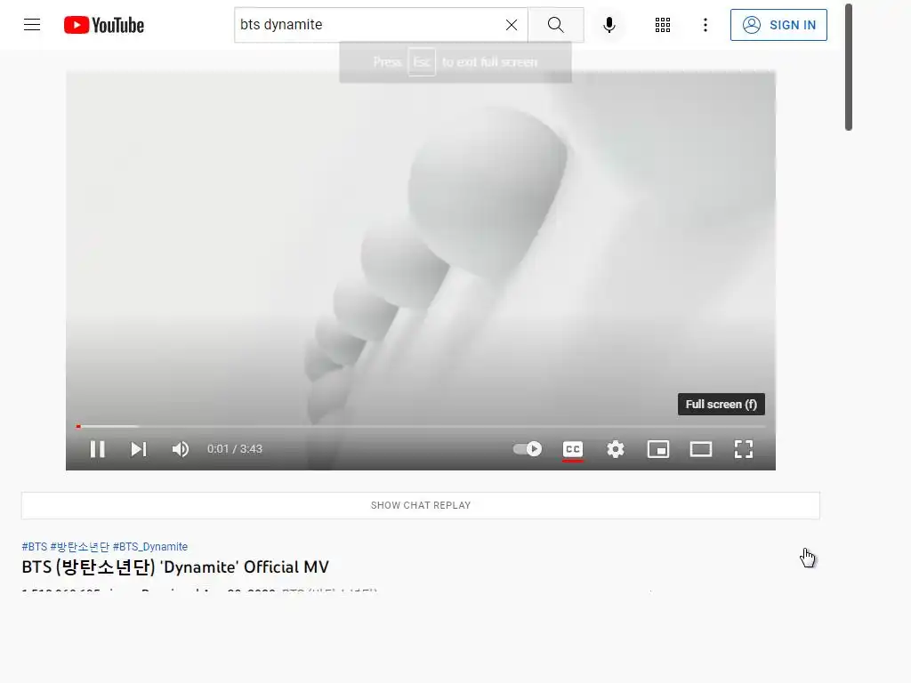This screenshot has width=911, height=683.
Task: Open the #방탄소년단 hashtag link
Action: (79, 547)
